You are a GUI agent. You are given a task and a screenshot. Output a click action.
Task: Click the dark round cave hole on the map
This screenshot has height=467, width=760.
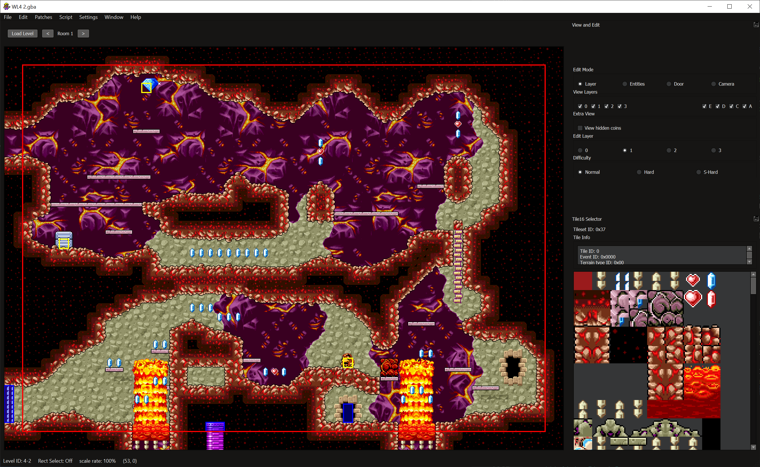[512, 366]
